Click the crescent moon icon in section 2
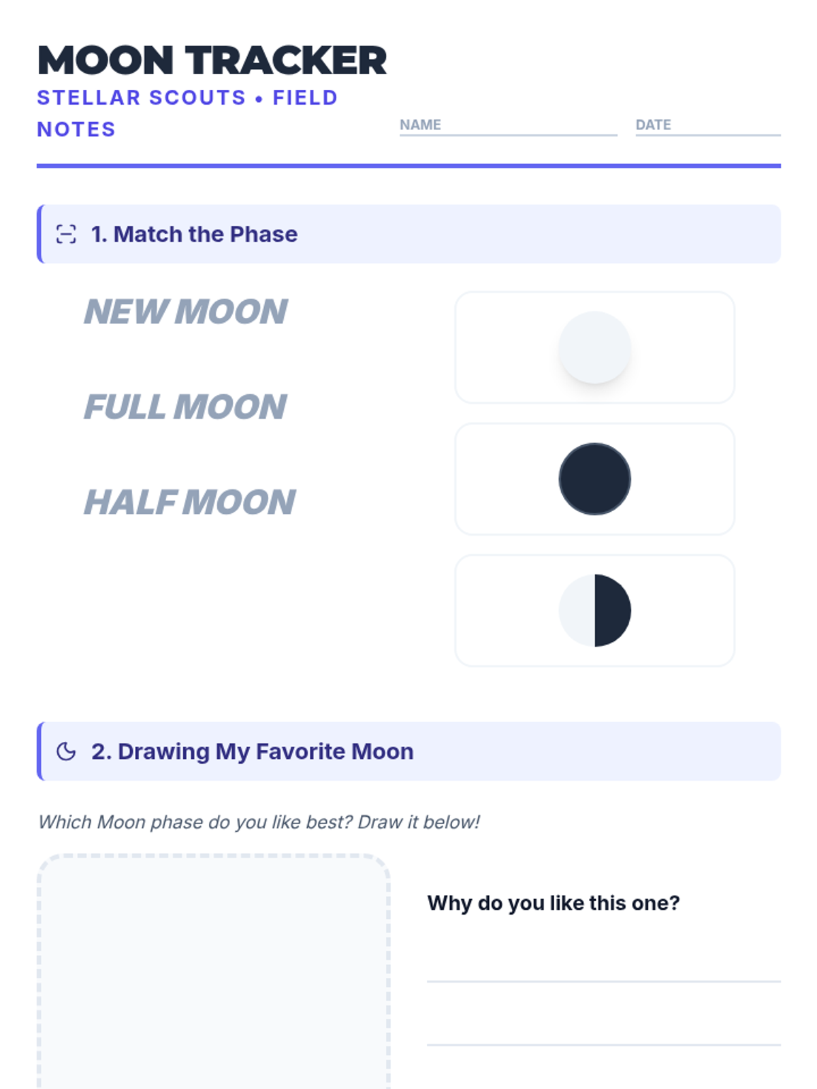Image resolution: width=817 pixels, height=1089 pixels. click(66, 751)
